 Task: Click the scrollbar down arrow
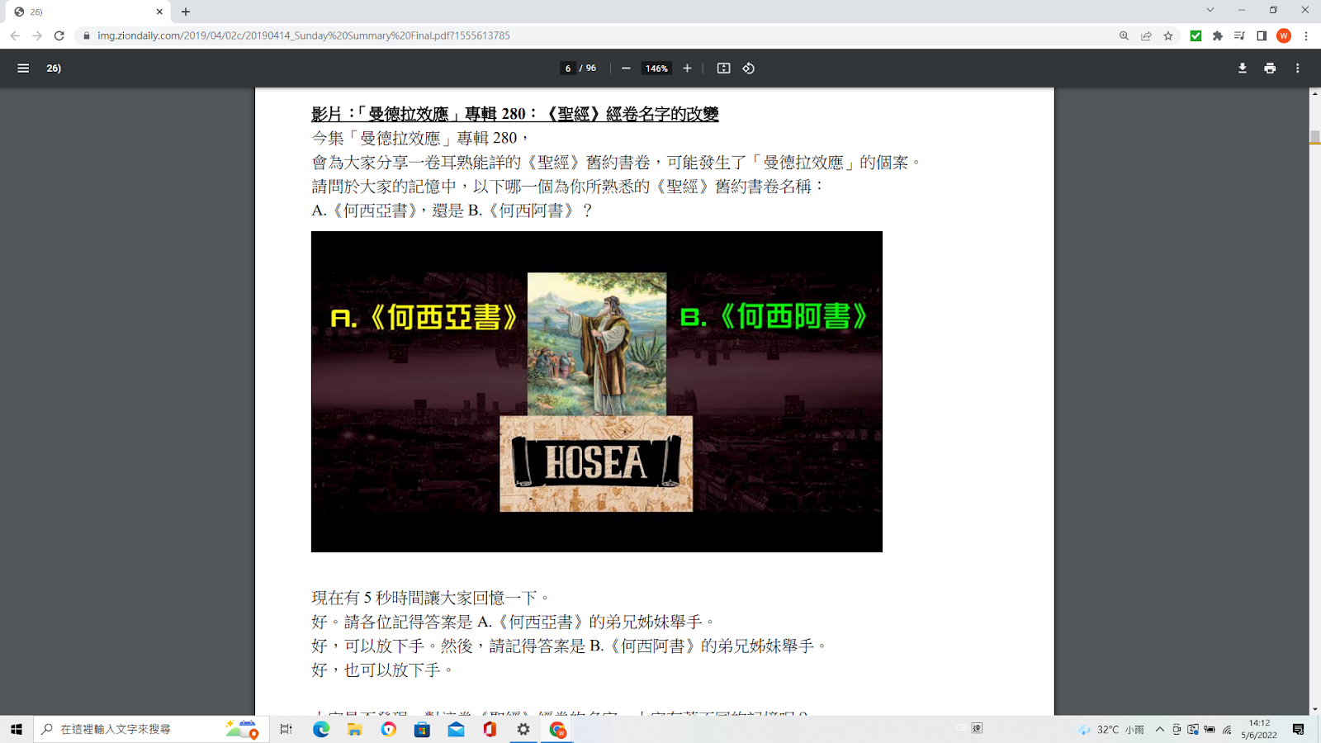click(x=1314, y=709)
